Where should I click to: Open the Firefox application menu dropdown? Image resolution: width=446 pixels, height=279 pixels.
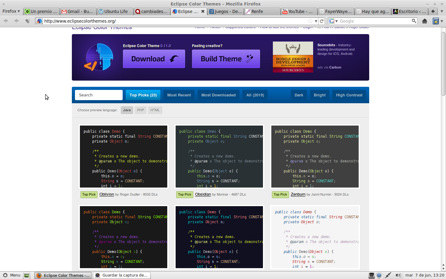(11, 11)
